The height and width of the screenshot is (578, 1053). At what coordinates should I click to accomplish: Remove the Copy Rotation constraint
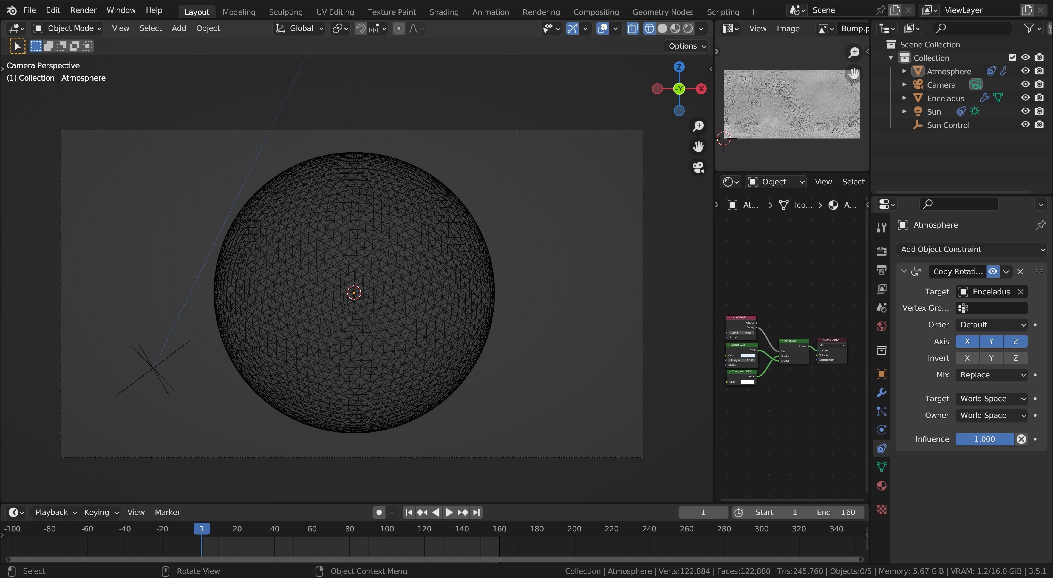pos(1020,272)
